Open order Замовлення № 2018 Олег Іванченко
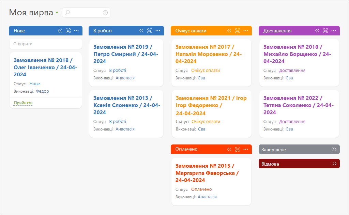The height and width of the screenshot is (215, 349). 45,67
